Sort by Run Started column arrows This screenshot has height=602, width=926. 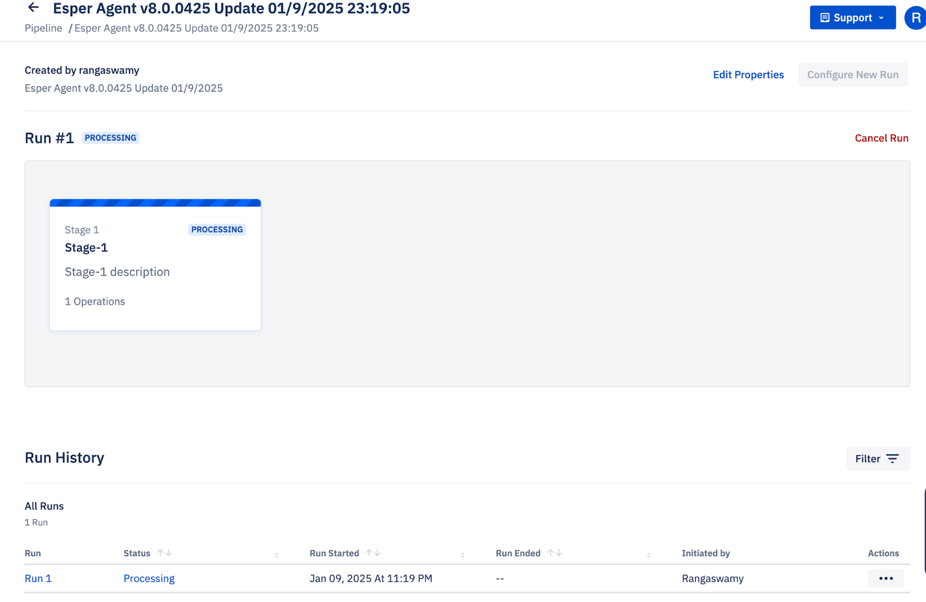373,553
